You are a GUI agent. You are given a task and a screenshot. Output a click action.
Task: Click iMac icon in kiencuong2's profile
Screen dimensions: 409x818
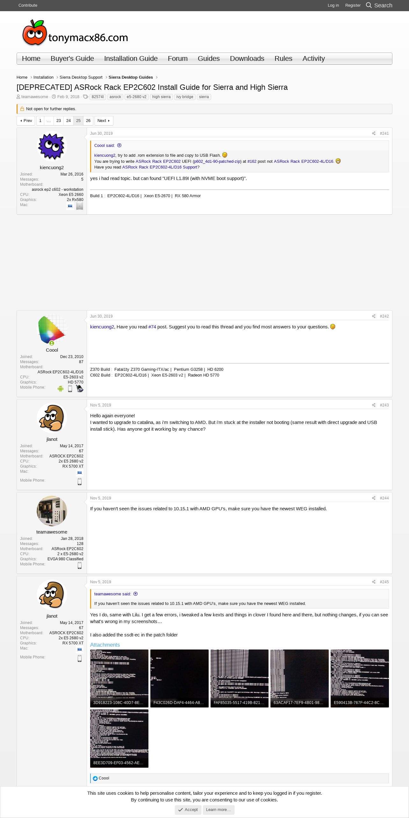click(x=70, y=206)
